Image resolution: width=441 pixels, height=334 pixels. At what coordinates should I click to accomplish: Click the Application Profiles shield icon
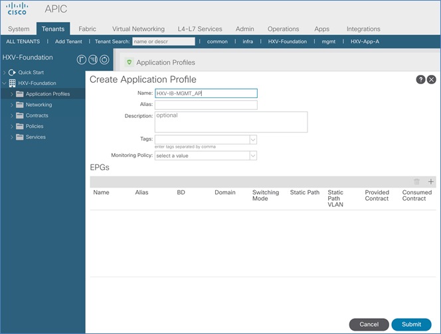129,62
